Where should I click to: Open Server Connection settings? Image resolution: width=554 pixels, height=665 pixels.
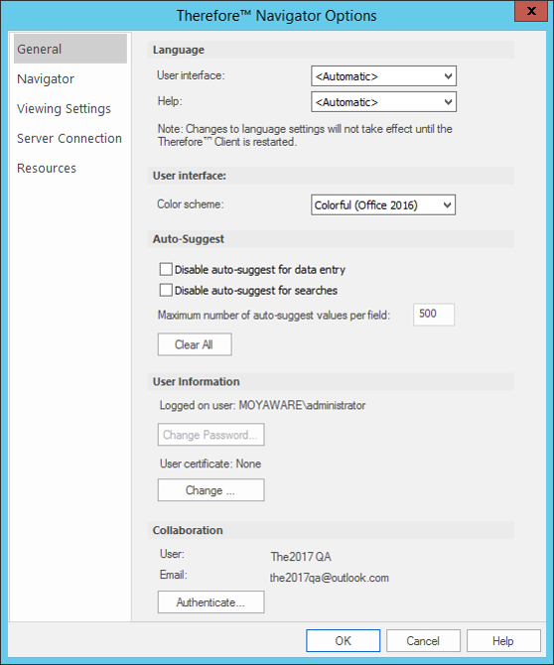[x=69, y=138]
